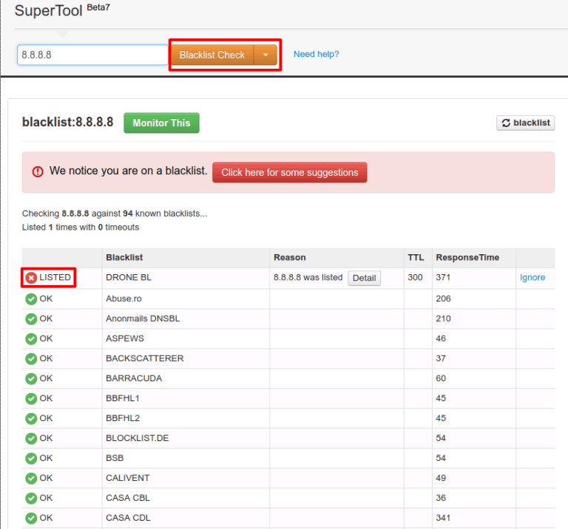Click the green check icon for ASPEWS
This screenshot has height=529, width=568.
click(x=31, y=339)
